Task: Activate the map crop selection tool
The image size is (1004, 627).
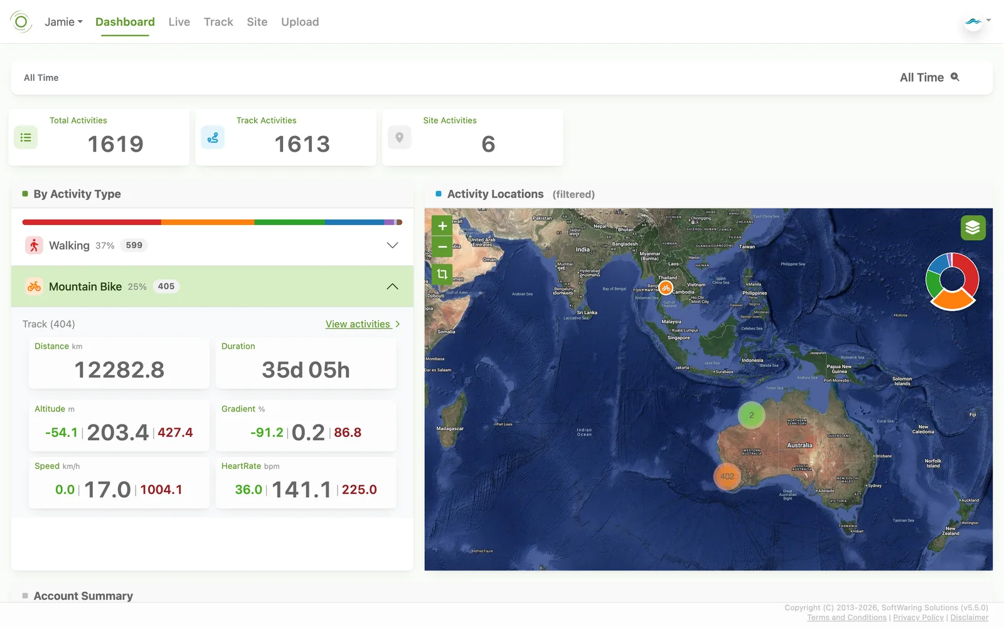Action: (442, 274)
